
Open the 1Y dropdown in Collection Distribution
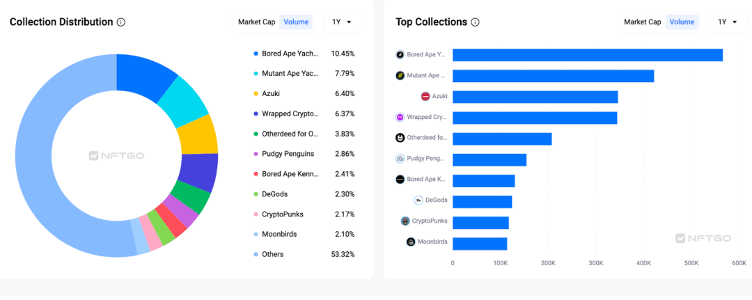[342, 22]
